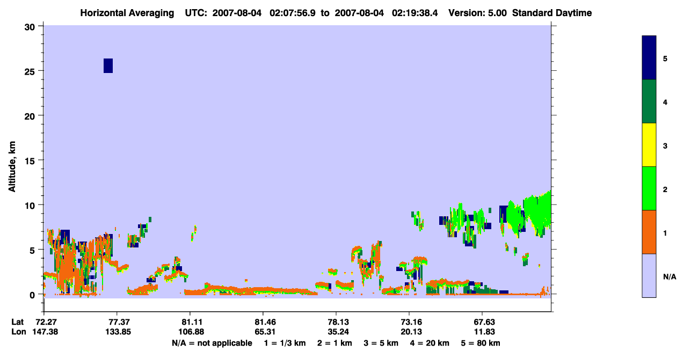Click the end time '02:19:38.4'
698x358 pixels.
pyautogui.click(x=415, y=12)
